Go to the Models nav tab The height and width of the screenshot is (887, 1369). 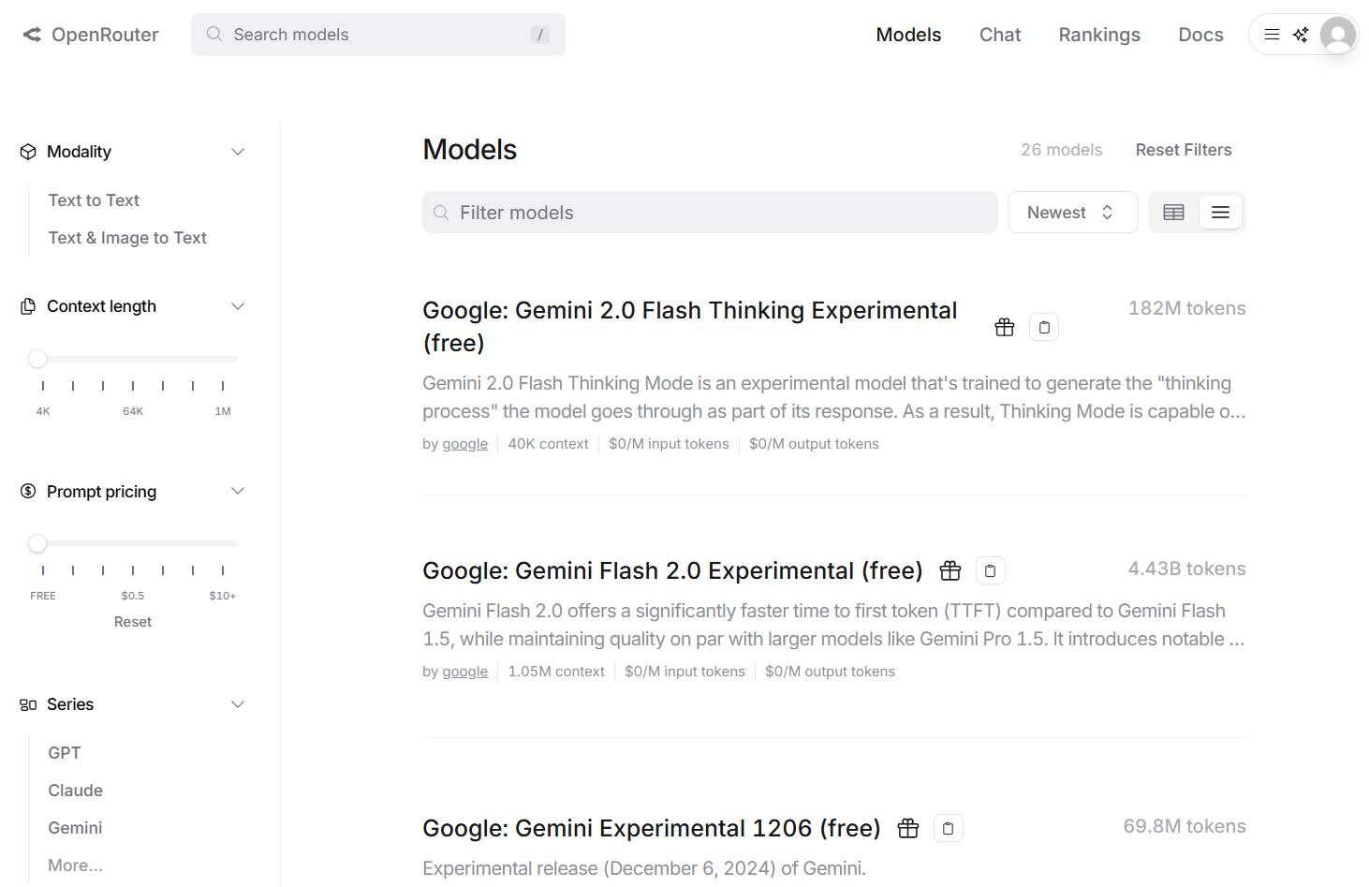[908, 35]
